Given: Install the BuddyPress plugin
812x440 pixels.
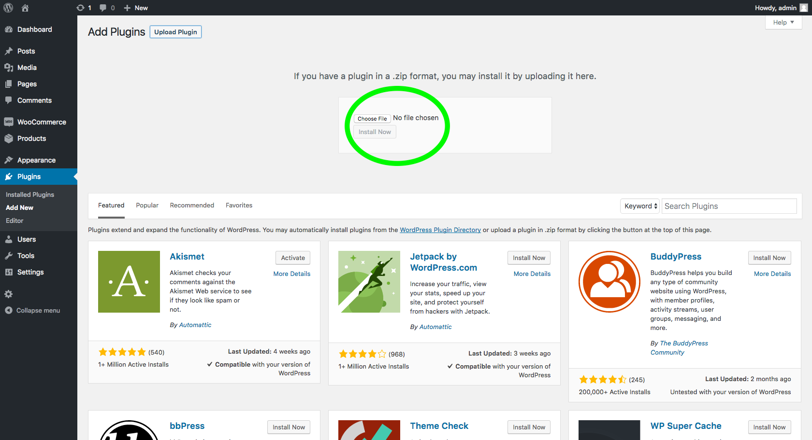Looking at the screenshot, I should (769, 258).
